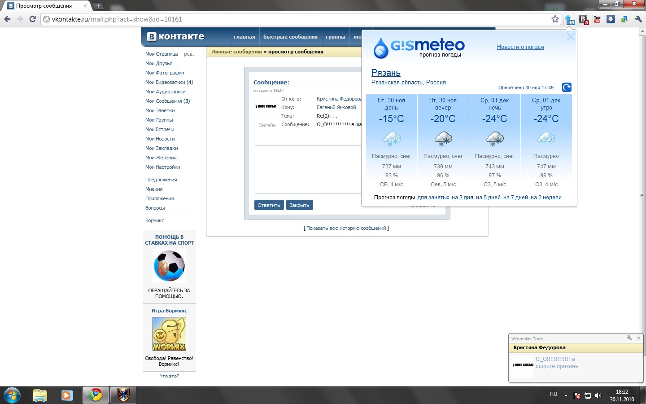Image resolution: width=646 pixels, height=404 pixels.
Task: Open the Chrome wrench settings menu
Action: click(x=638, y=19)
